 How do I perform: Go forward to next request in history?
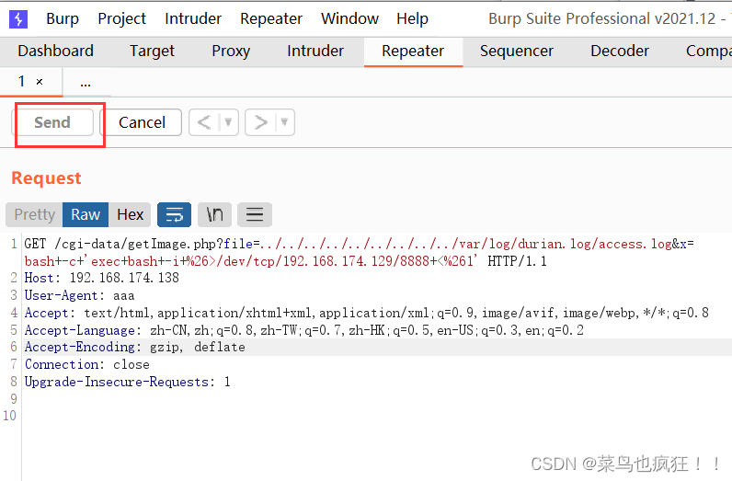click(x=260, y=122)
